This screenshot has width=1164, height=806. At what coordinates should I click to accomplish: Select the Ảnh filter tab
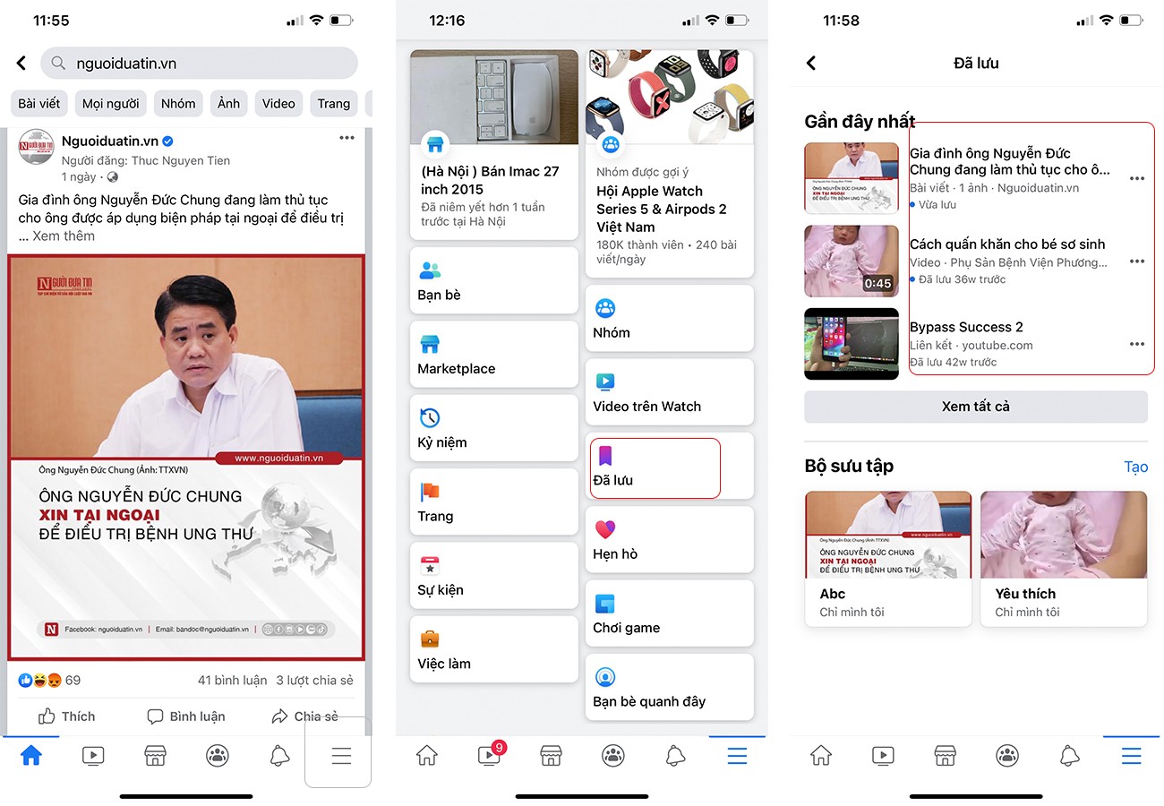tap(229, 103)
